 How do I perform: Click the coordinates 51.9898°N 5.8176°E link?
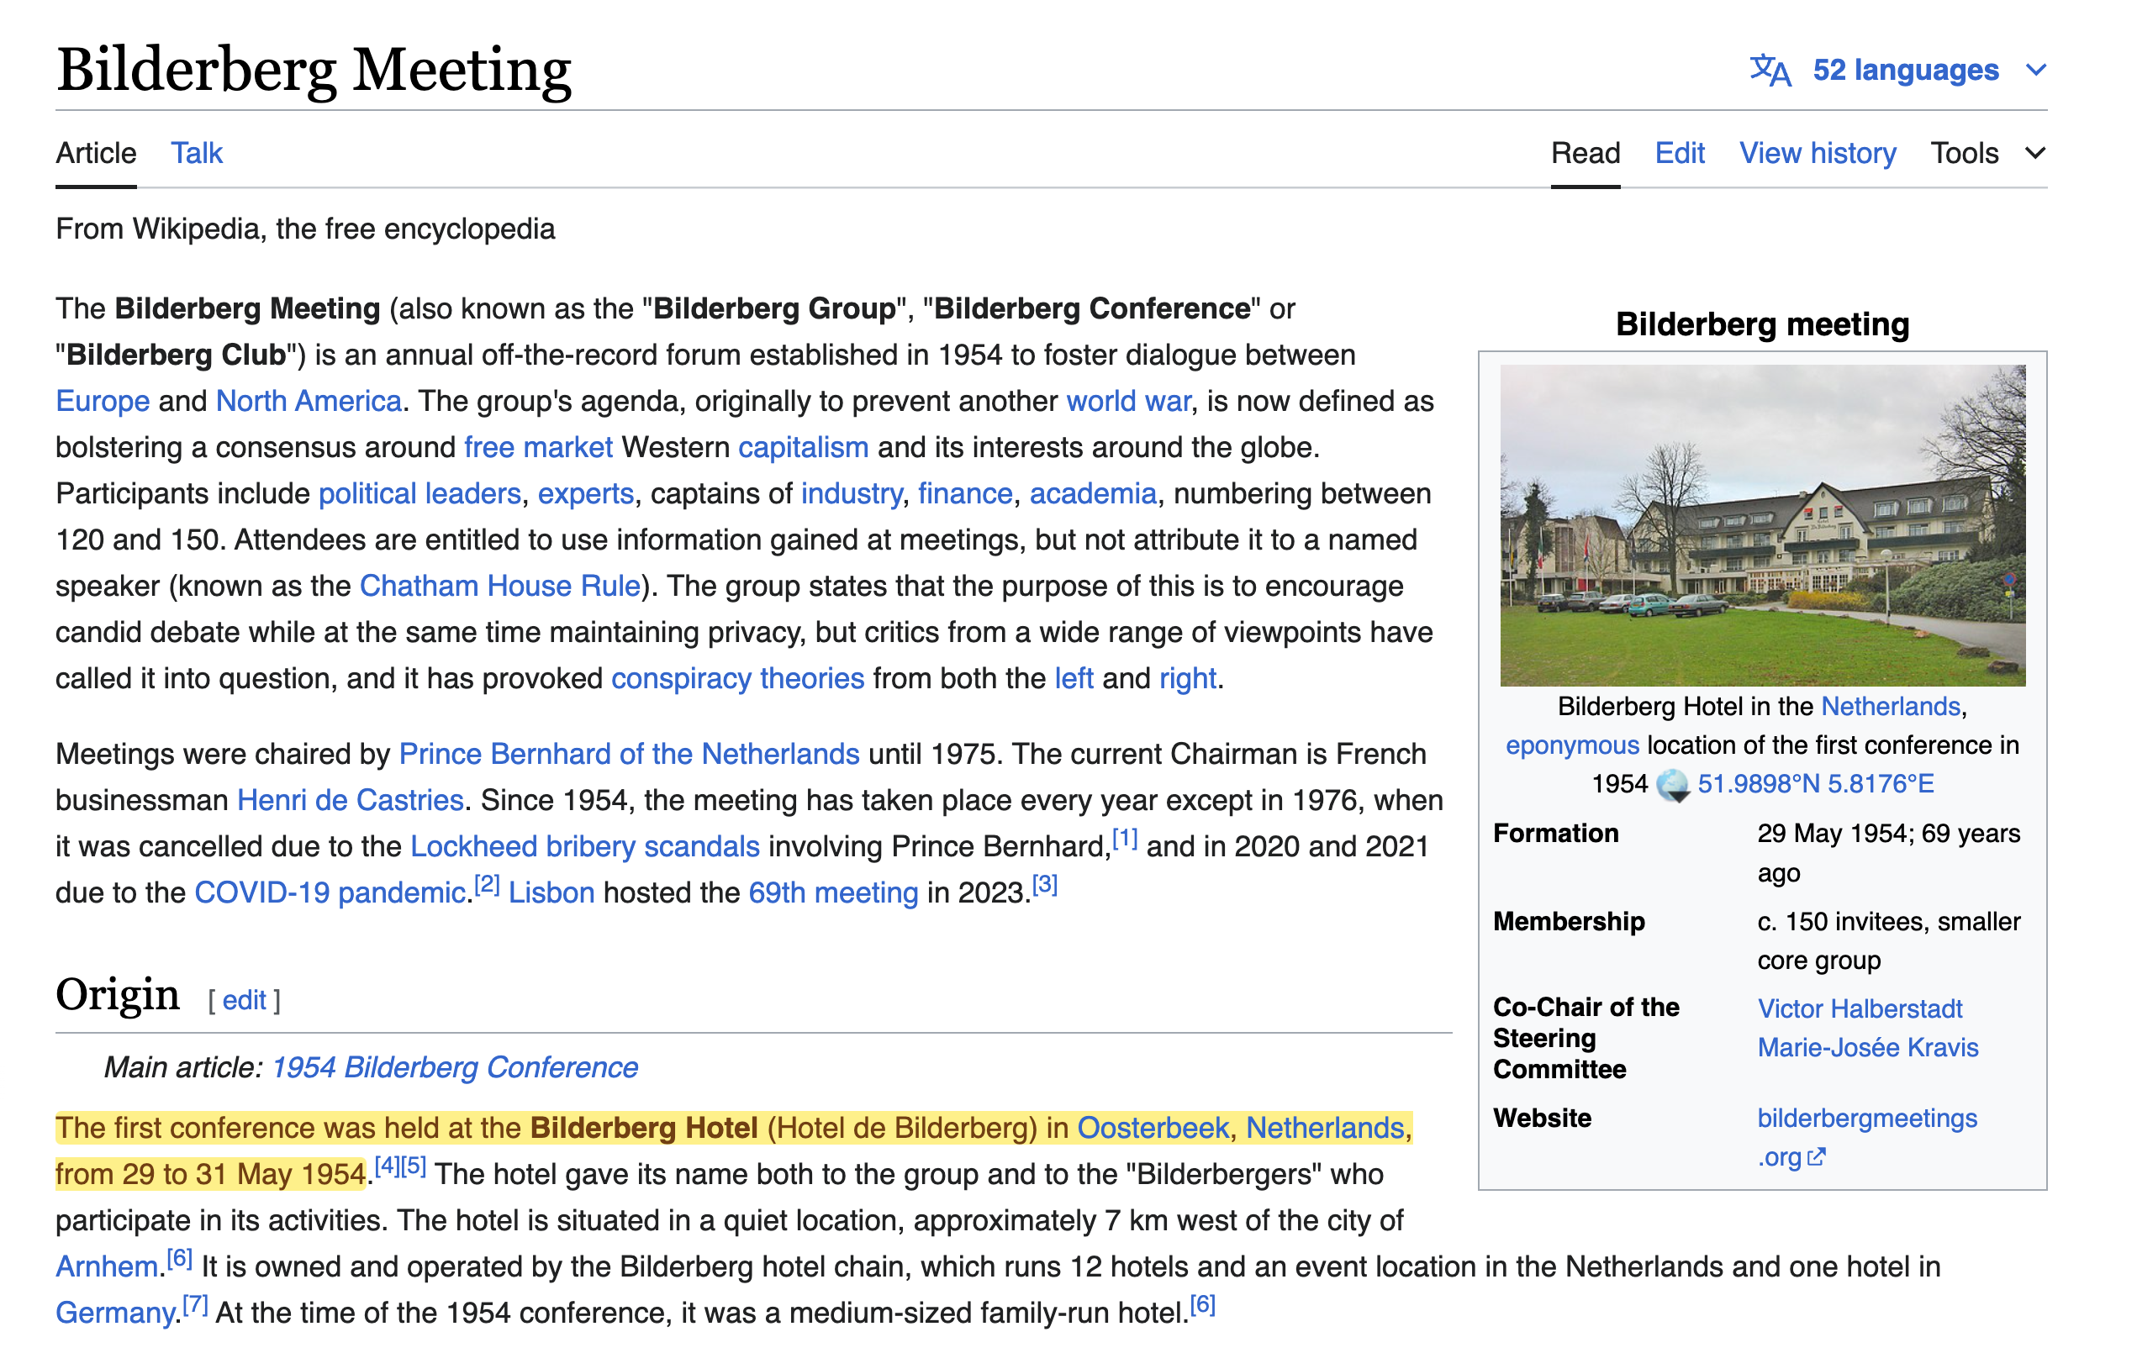[x=1815, y=784]
